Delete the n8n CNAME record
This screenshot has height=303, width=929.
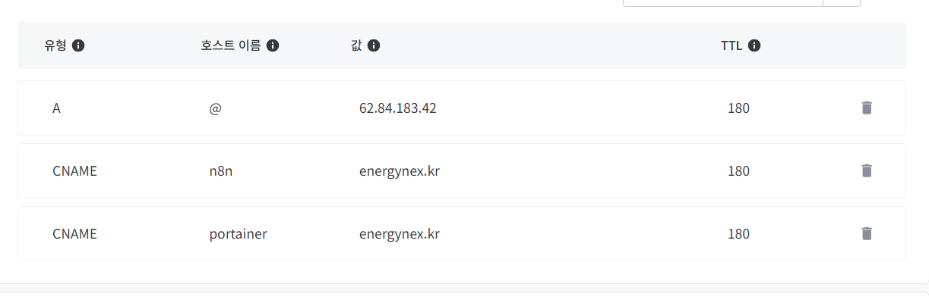coord(867,170)
